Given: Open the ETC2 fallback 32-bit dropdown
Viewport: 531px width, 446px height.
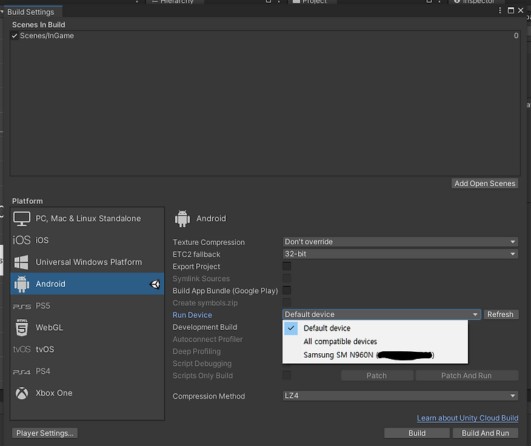Looking at the screenshot, I should click(x=400, y=254).
